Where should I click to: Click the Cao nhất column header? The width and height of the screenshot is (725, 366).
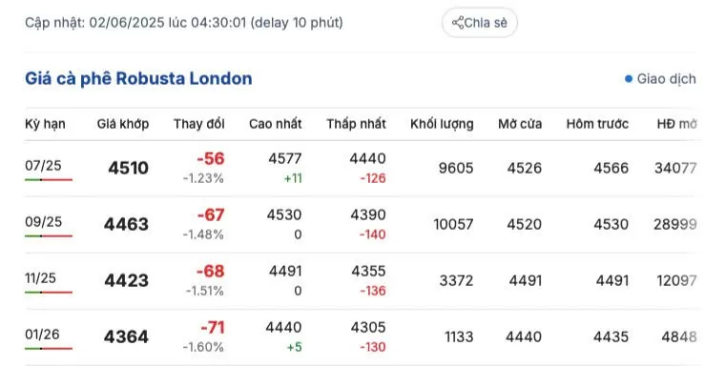point(275,124)
